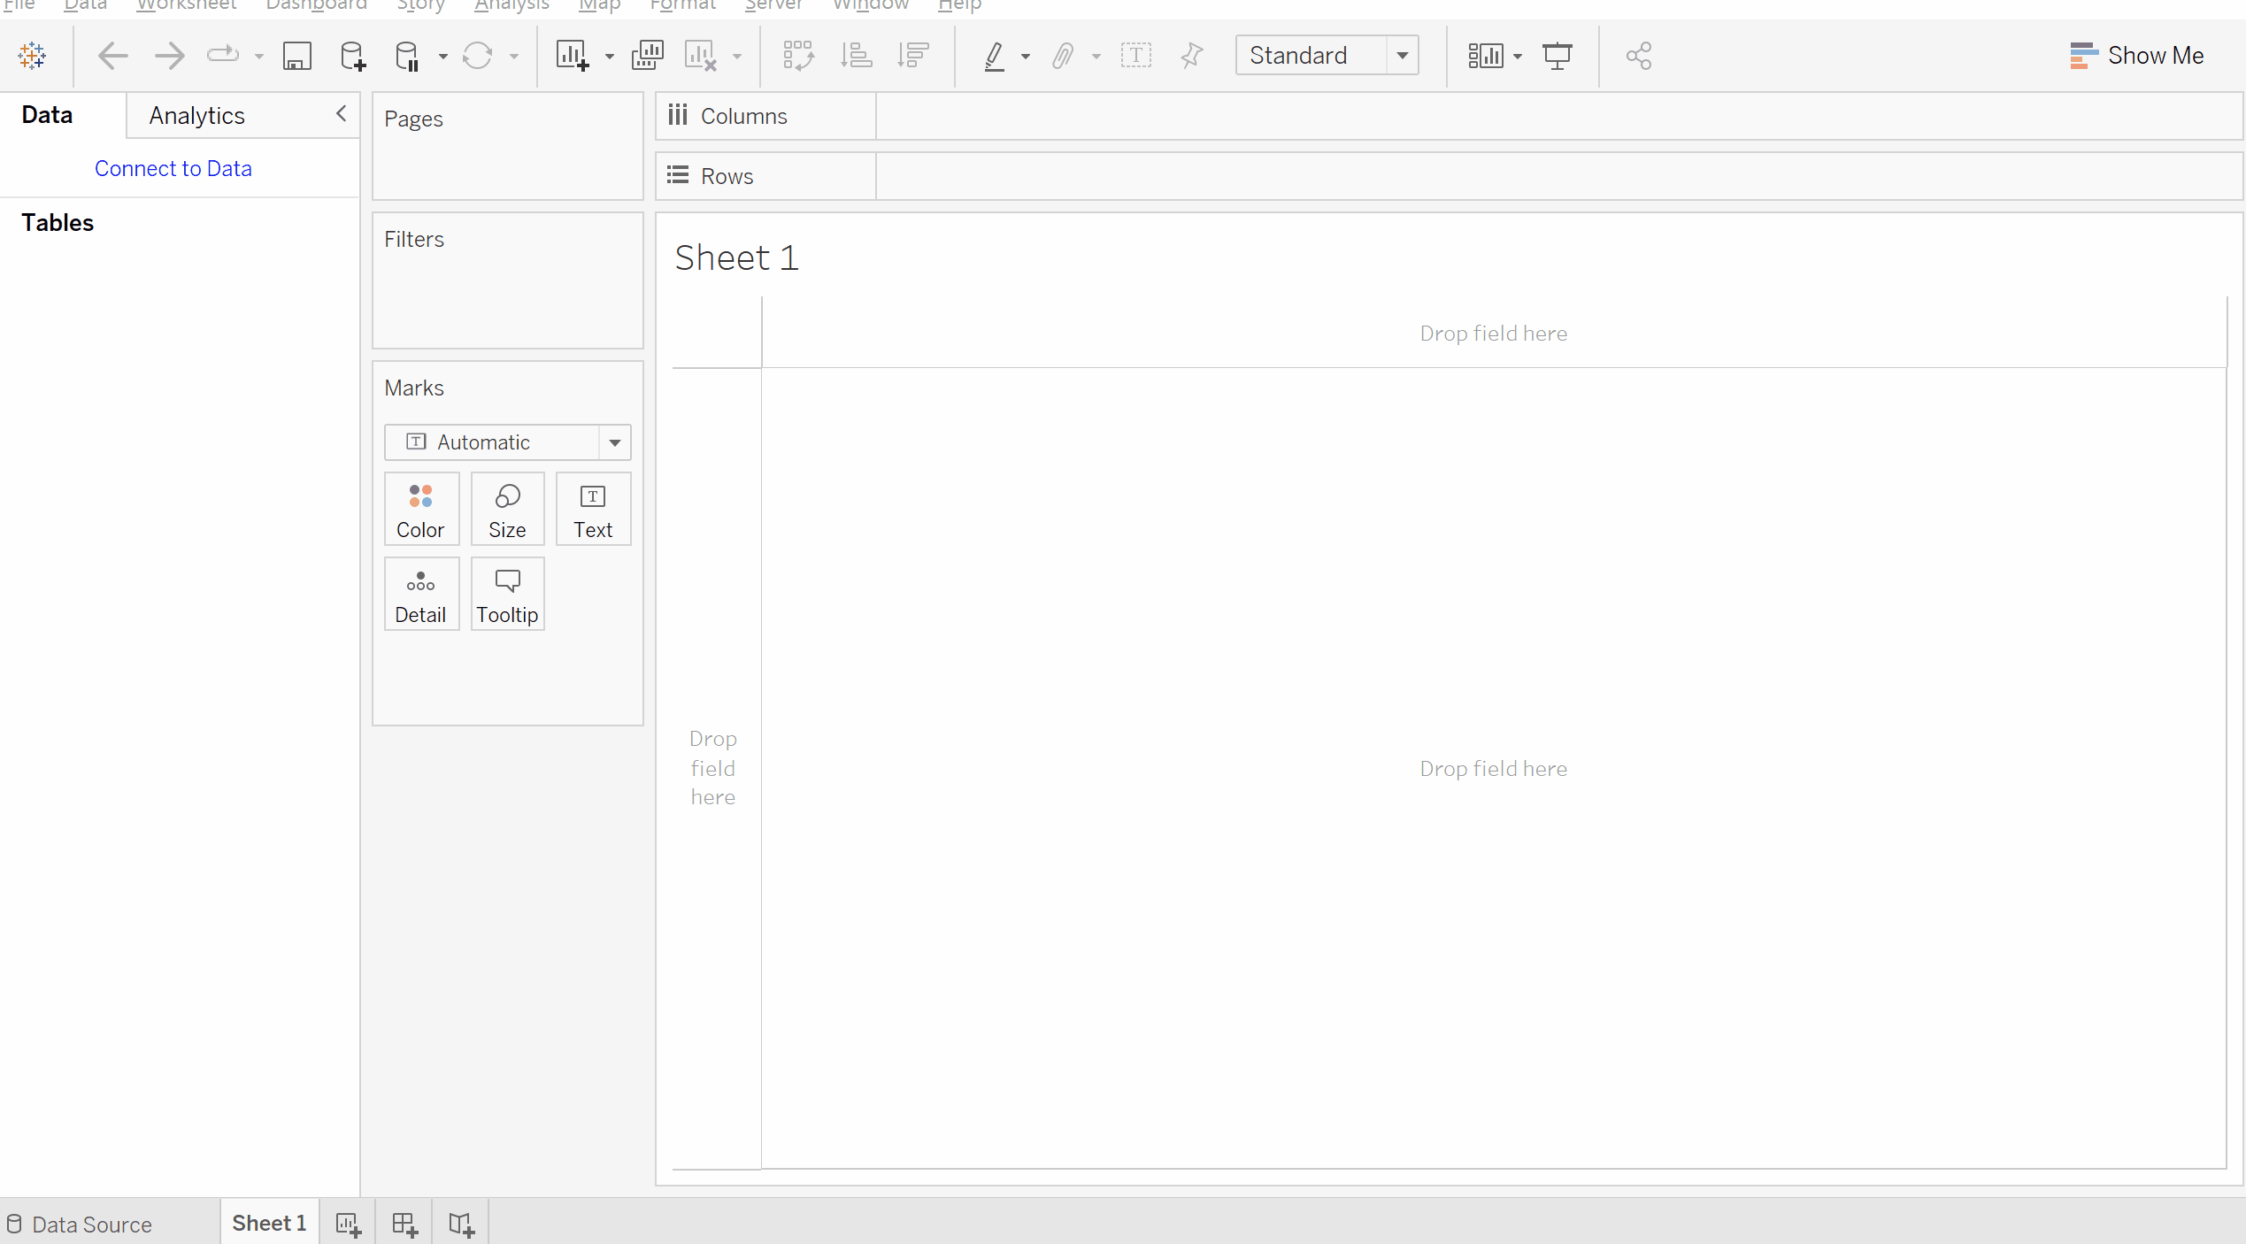
Task: Select the swap rows and columns icon
Action: [796, 55]
